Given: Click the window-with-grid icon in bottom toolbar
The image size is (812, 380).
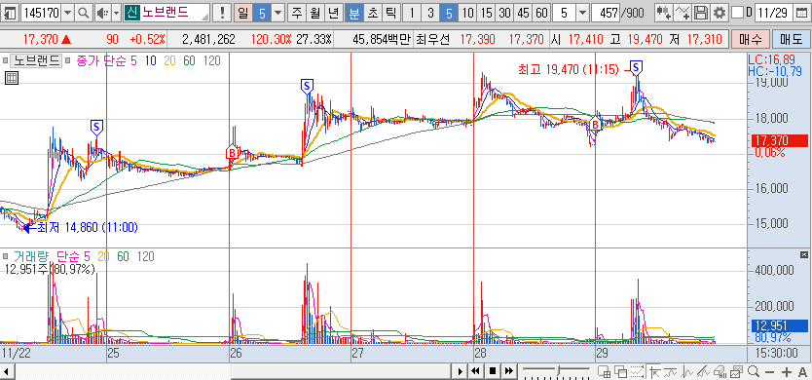Looking at the screenshot, I should (605, 371).
